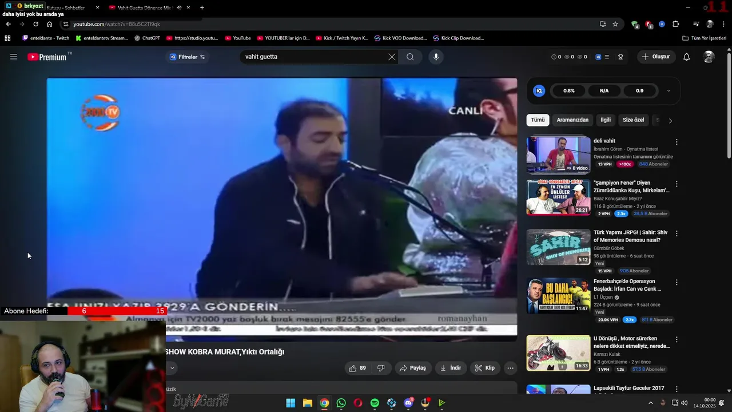Screen dimensions: 732x412
Task: Open Chrome apps grid in bookmarks bar
Action: (7, 38)
